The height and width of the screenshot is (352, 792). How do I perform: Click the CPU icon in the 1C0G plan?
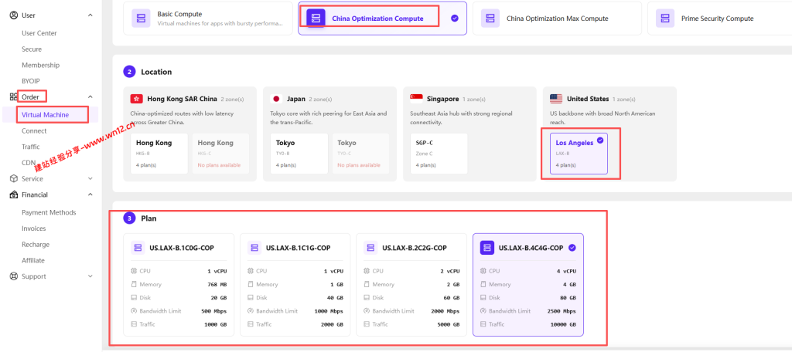coord(134,271)
